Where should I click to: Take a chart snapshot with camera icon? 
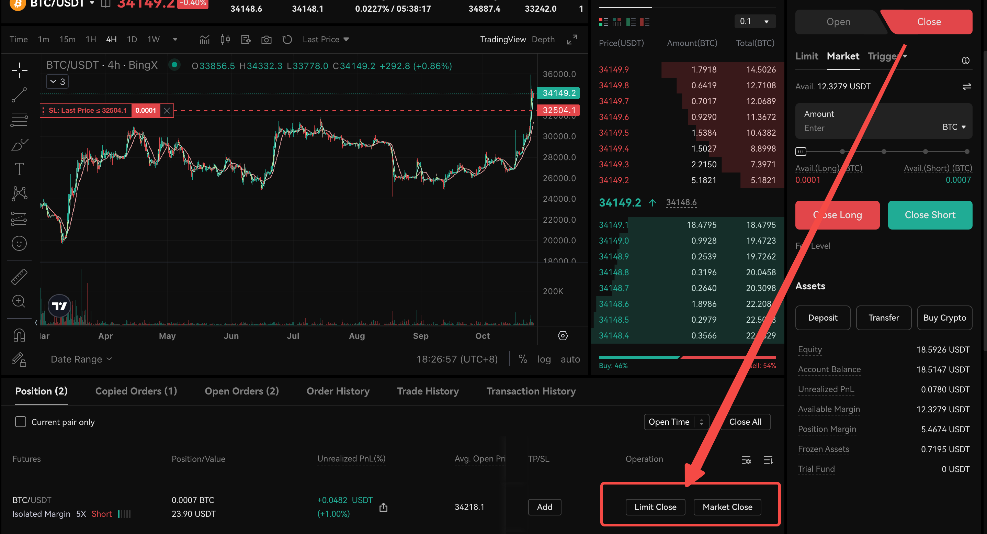point(266,40)
